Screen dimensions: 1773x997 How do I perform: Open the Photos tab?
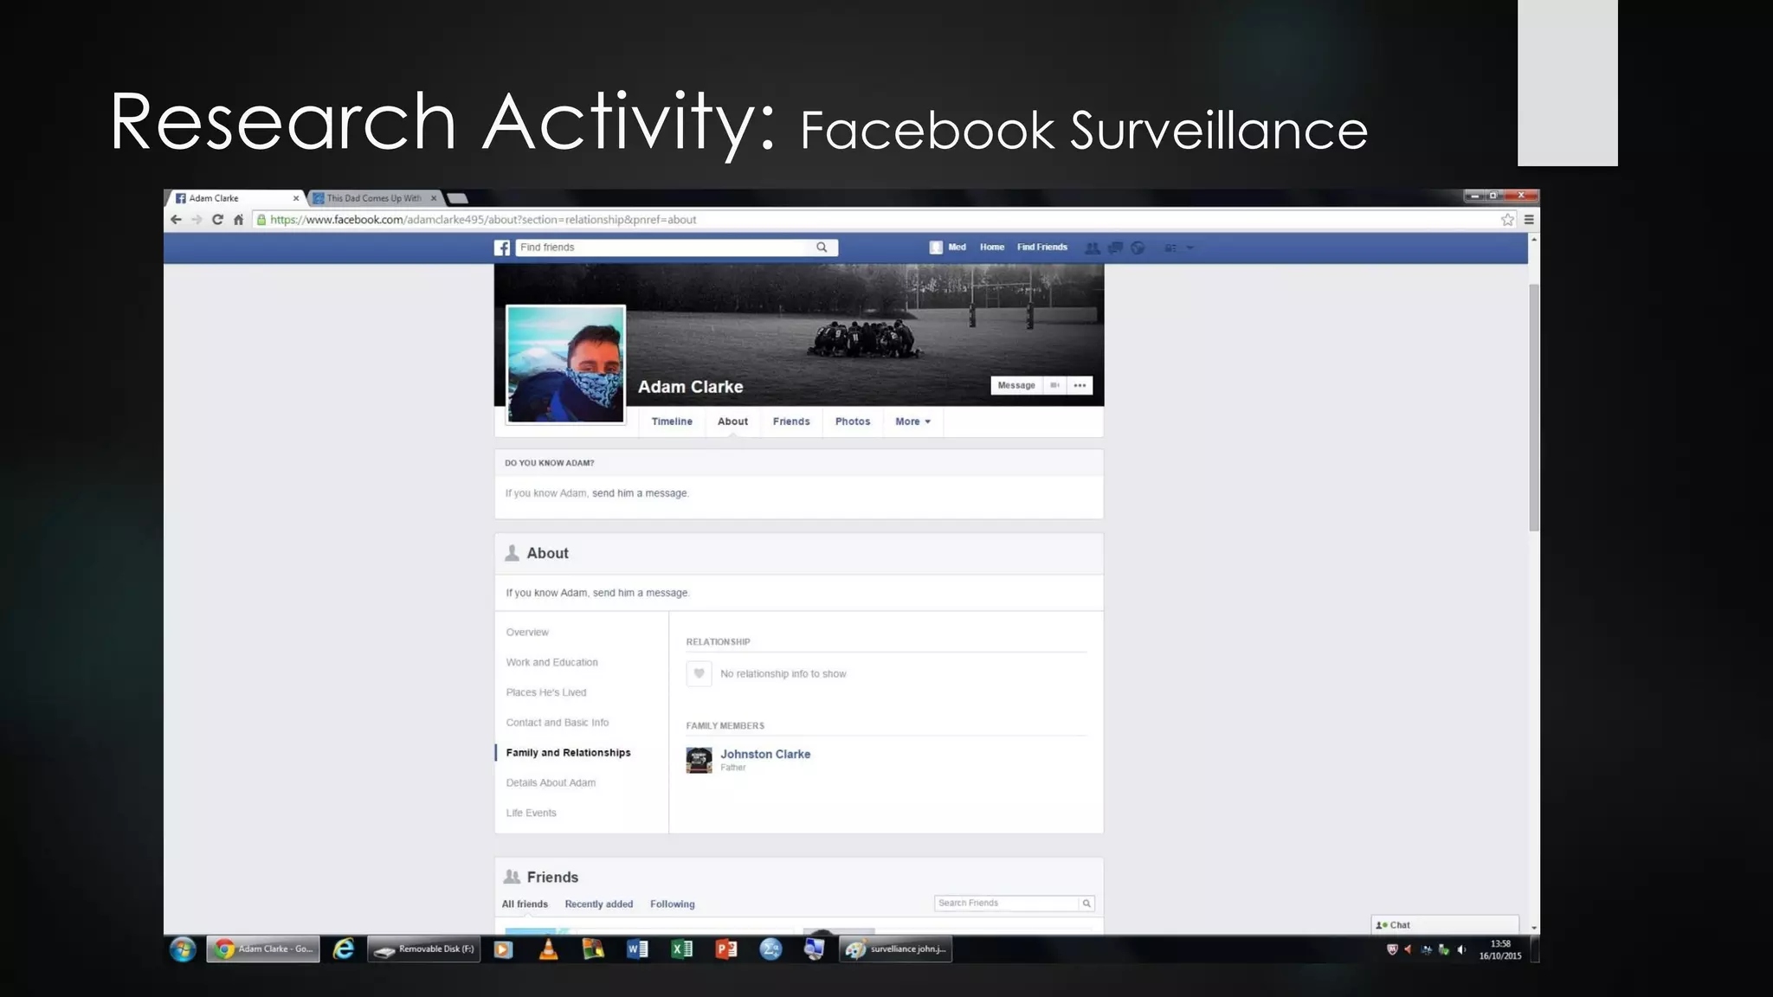(x=853, y=421)
